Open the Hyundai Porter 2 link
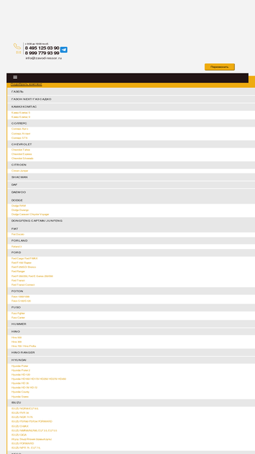 21,370
